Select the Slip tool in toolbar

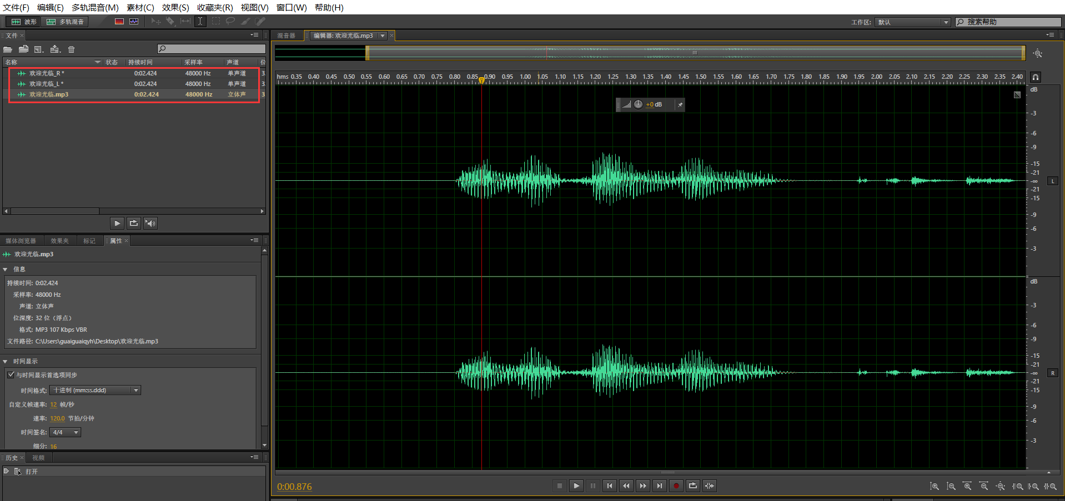pyautogui.click(x=185, y=21)
